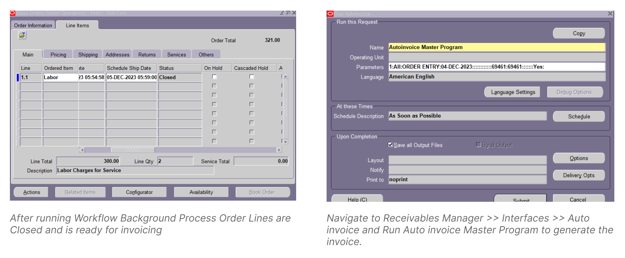Click the Layout field
Screen dimensions: 625x258
(467, 160)
